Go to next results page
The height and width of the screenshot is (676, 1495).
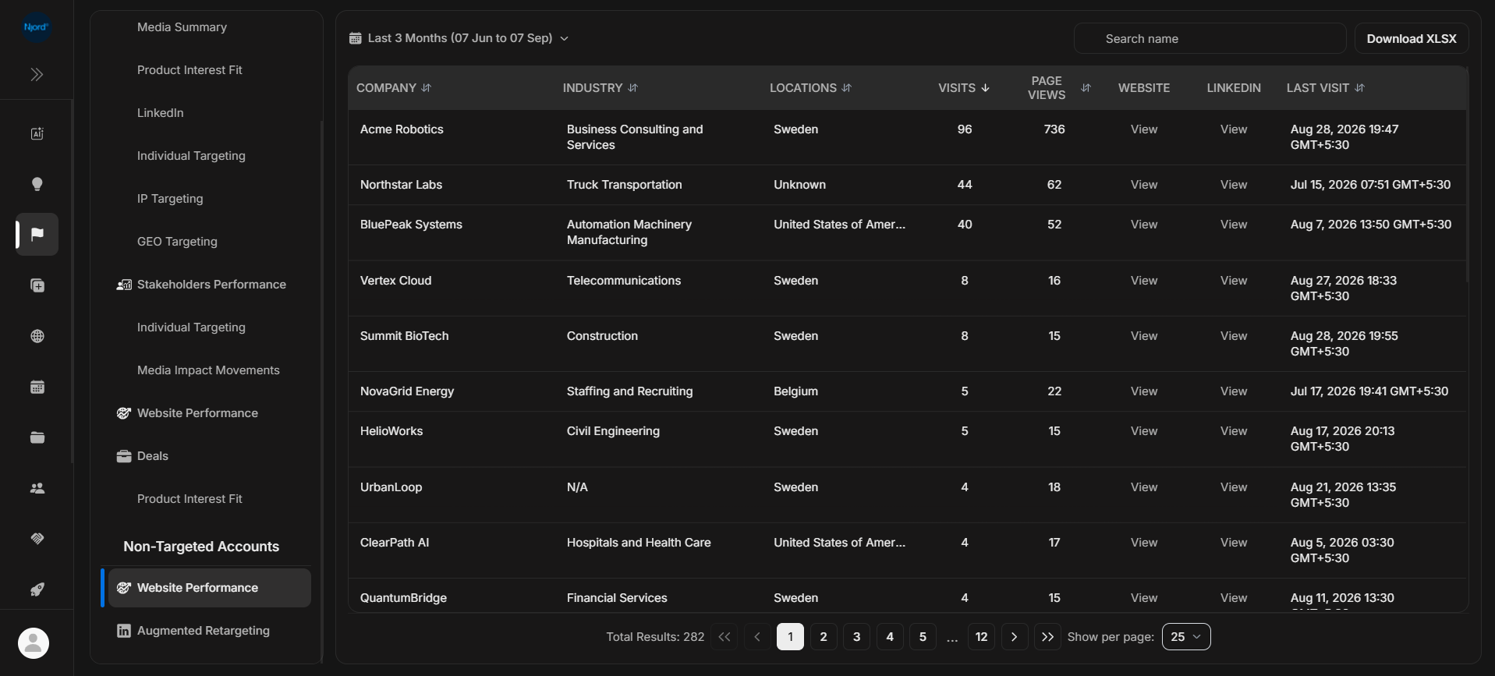point(1014,637)
